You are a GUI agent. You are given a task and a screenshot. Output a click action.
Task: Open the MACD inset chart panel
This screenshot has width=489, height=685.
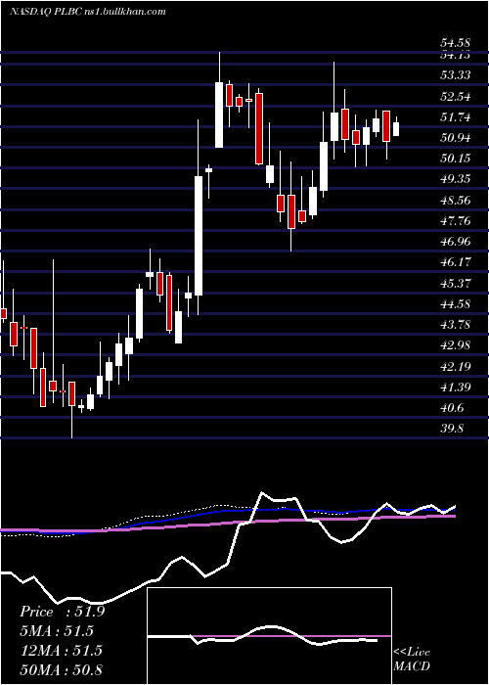pyautogui.click(x=269, y=636)
